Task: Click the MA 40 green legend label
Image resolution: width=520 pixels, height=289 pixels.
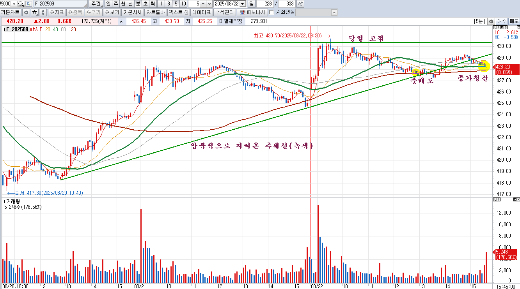Action: point(55,29)
